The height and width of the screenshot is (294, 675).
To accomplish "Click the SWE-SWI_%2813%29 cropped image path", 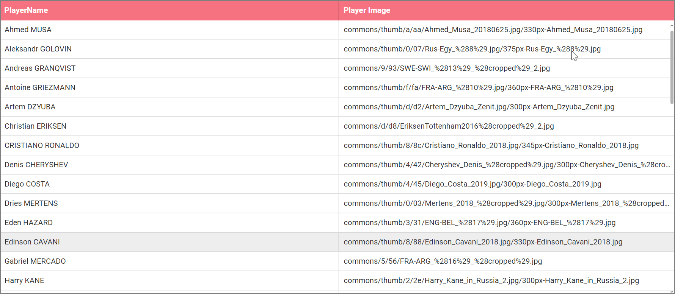I will [x=447, y=68].
